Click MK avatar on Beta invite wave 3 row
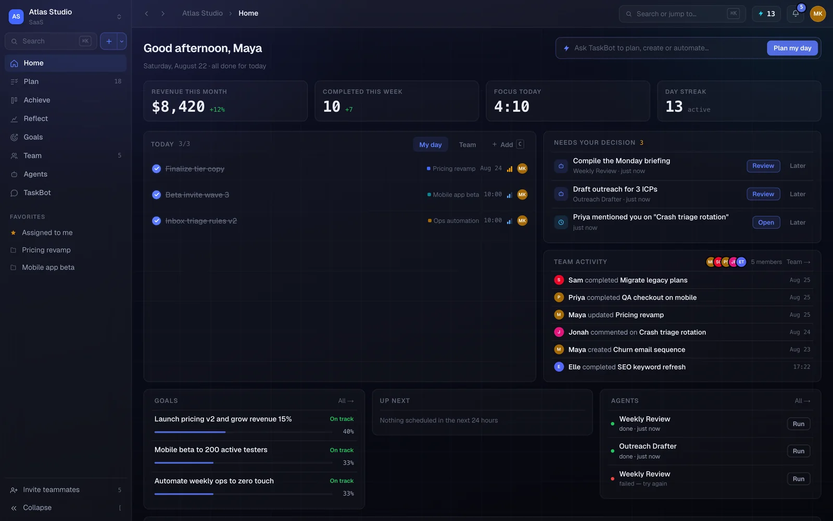833x521 pixels. coord(522,194)
